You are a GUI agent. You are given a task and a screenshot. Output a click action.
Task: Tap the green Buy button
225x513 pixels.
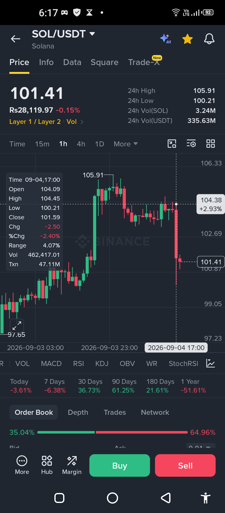(x=120, y=465)
